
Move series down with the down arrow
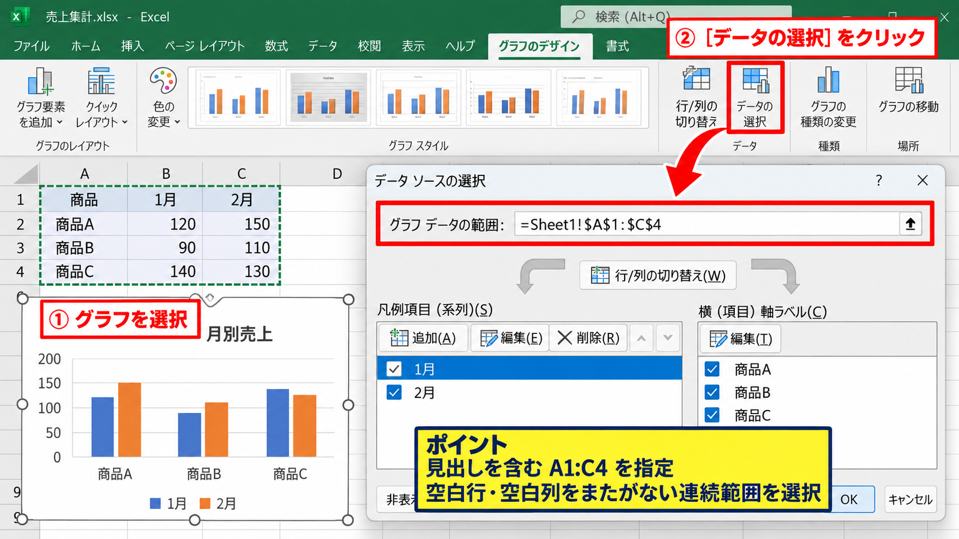668,338
